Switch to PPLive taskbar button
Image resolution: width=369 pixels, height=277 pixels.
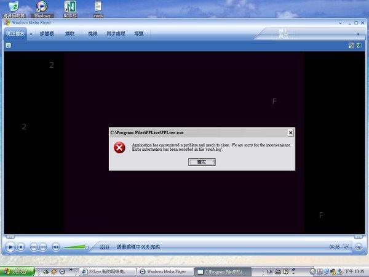[x=108, y=271]
